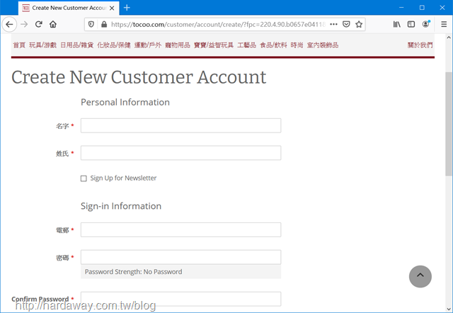Focus the 名字 first name field
Screen dimensions: 453x313
181,126
